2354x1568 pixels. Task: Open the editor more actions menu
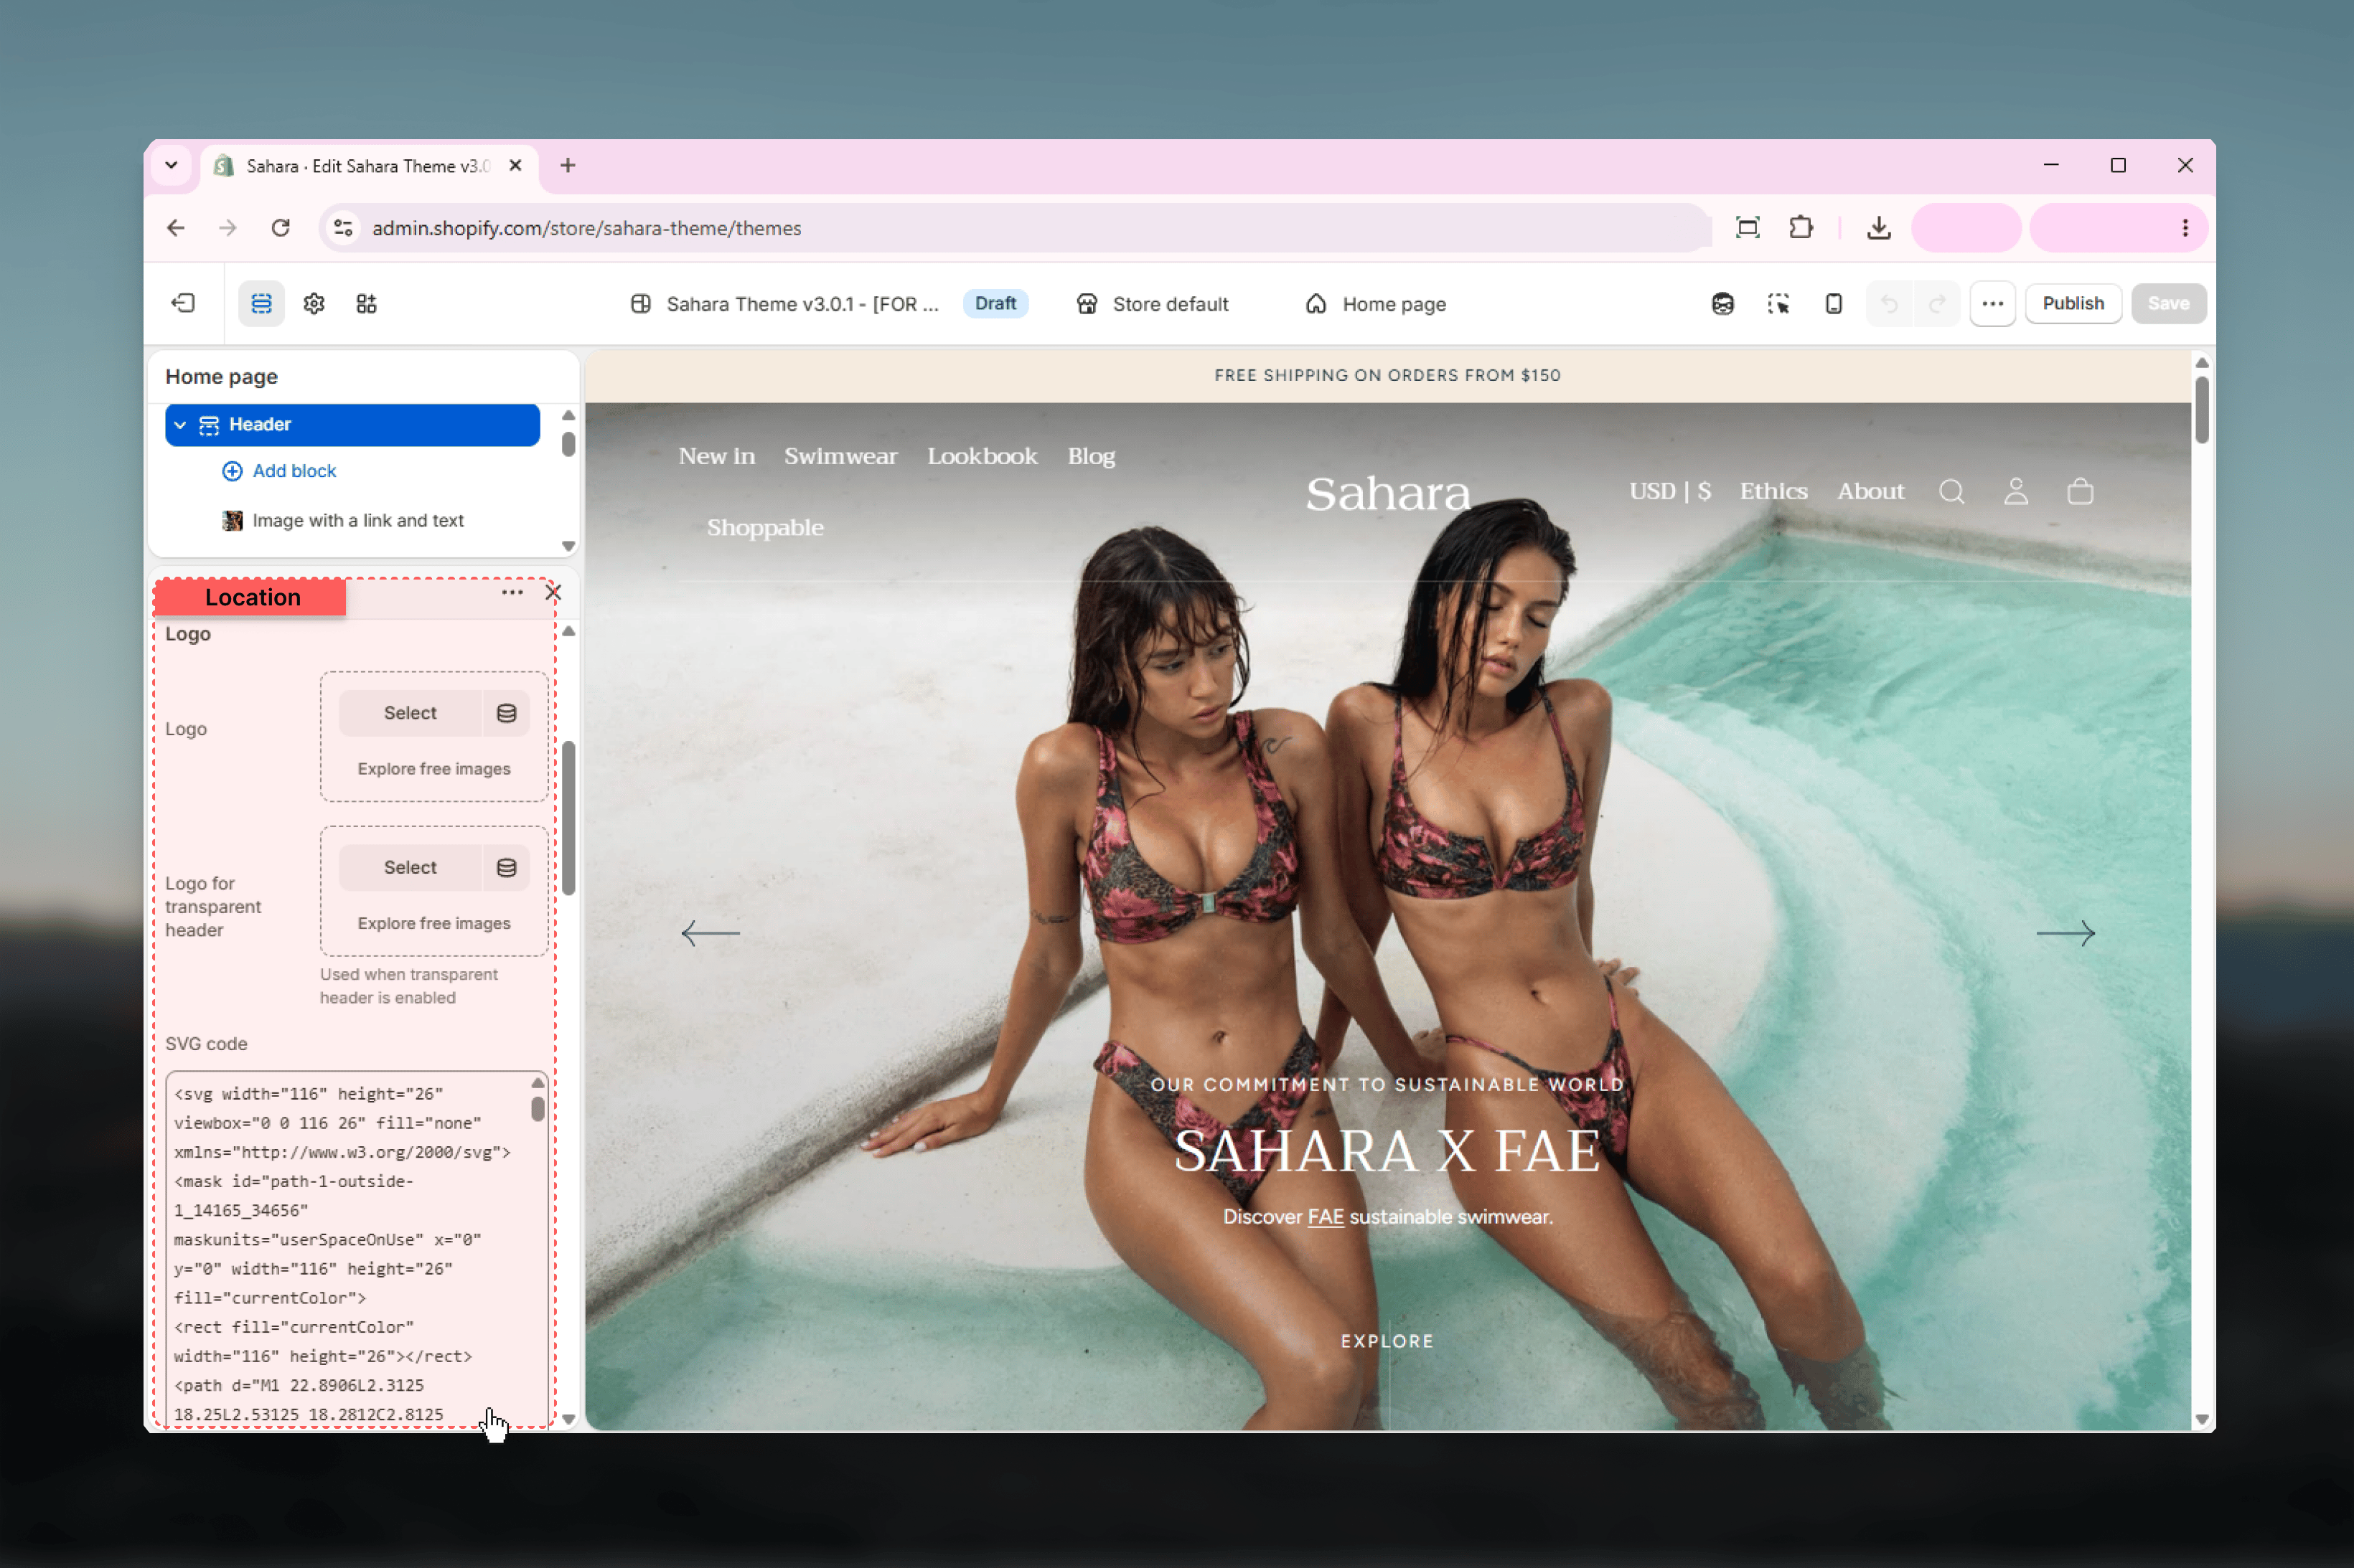pos(1992,303)
